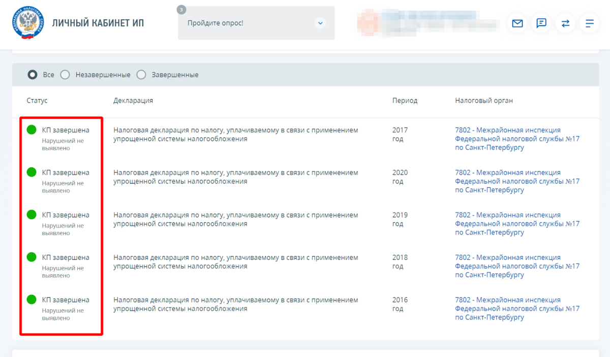Click the declaration text in 2018 row
Viewport: 610px width, 357px height.
(236, 262)
